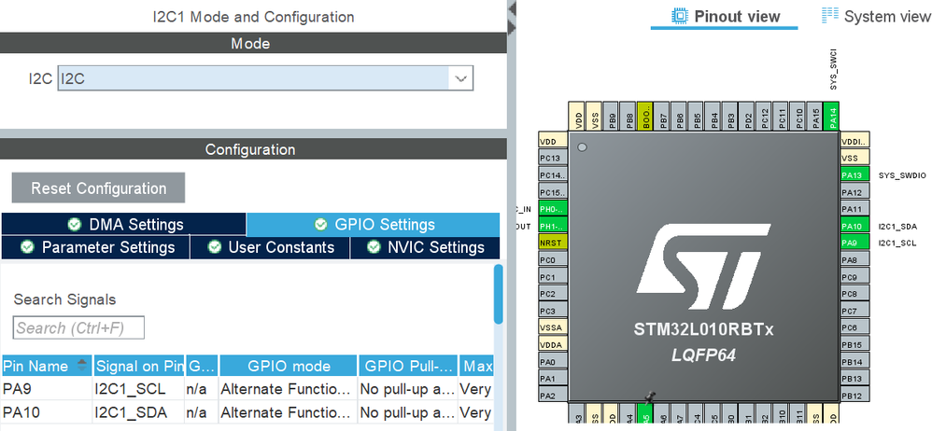This screenshot has width=932, height=431.
Task: Open the User Constants tab
Action: tap(271, 247)
